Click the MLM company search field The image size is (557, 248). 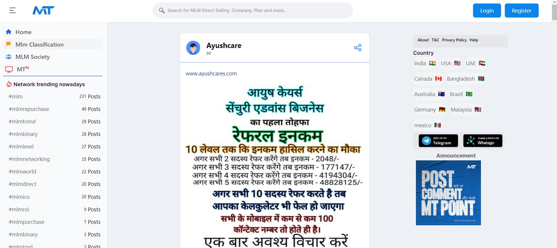tap(253, 10)
